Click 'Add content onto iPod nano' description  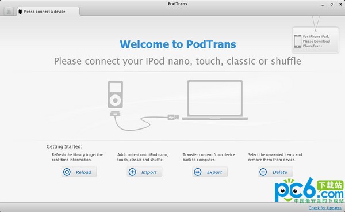[x=143, y=157]
